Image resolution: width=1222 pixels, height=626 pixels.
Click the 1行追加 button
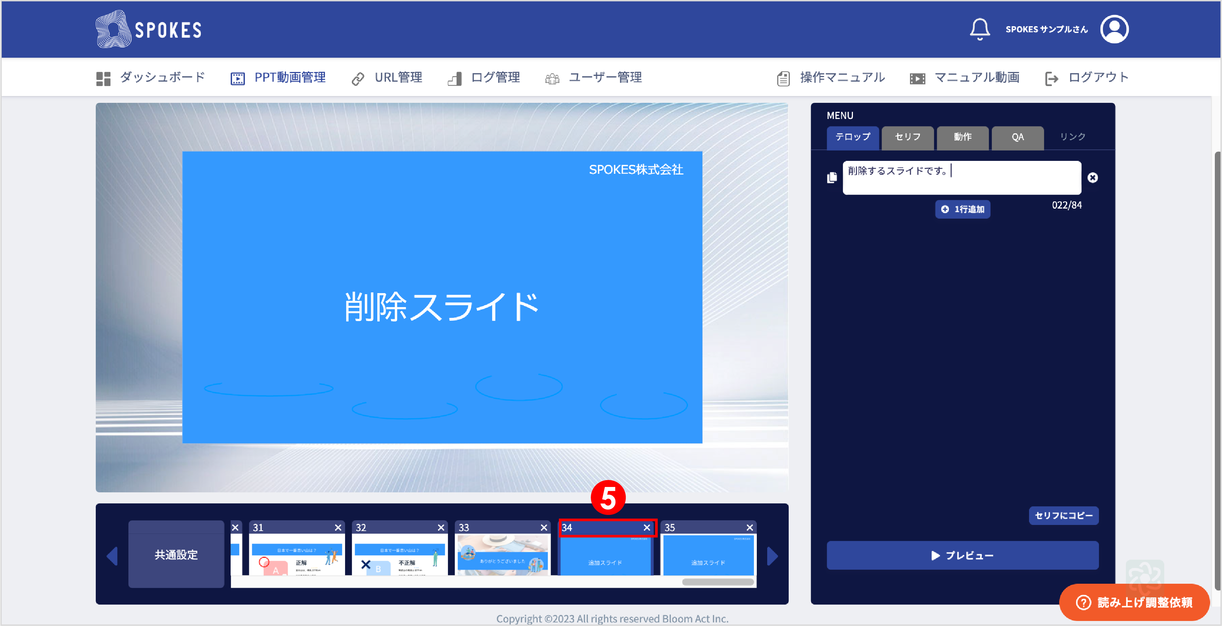(x=962, y=209)
